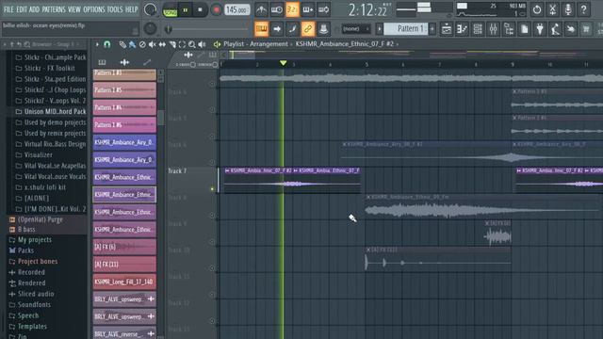Expand Unison MIDI Chord Pack folder
This screenshot has height=339, width=603.
point(51,111)
